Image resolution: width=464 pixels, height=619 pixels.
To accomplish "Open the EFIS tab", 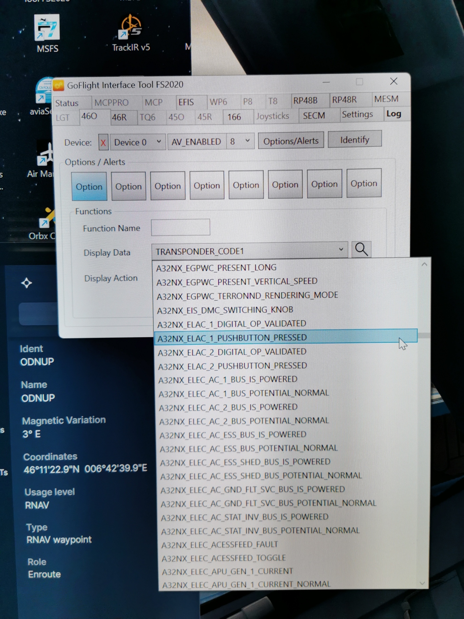I will coord(186,102).
